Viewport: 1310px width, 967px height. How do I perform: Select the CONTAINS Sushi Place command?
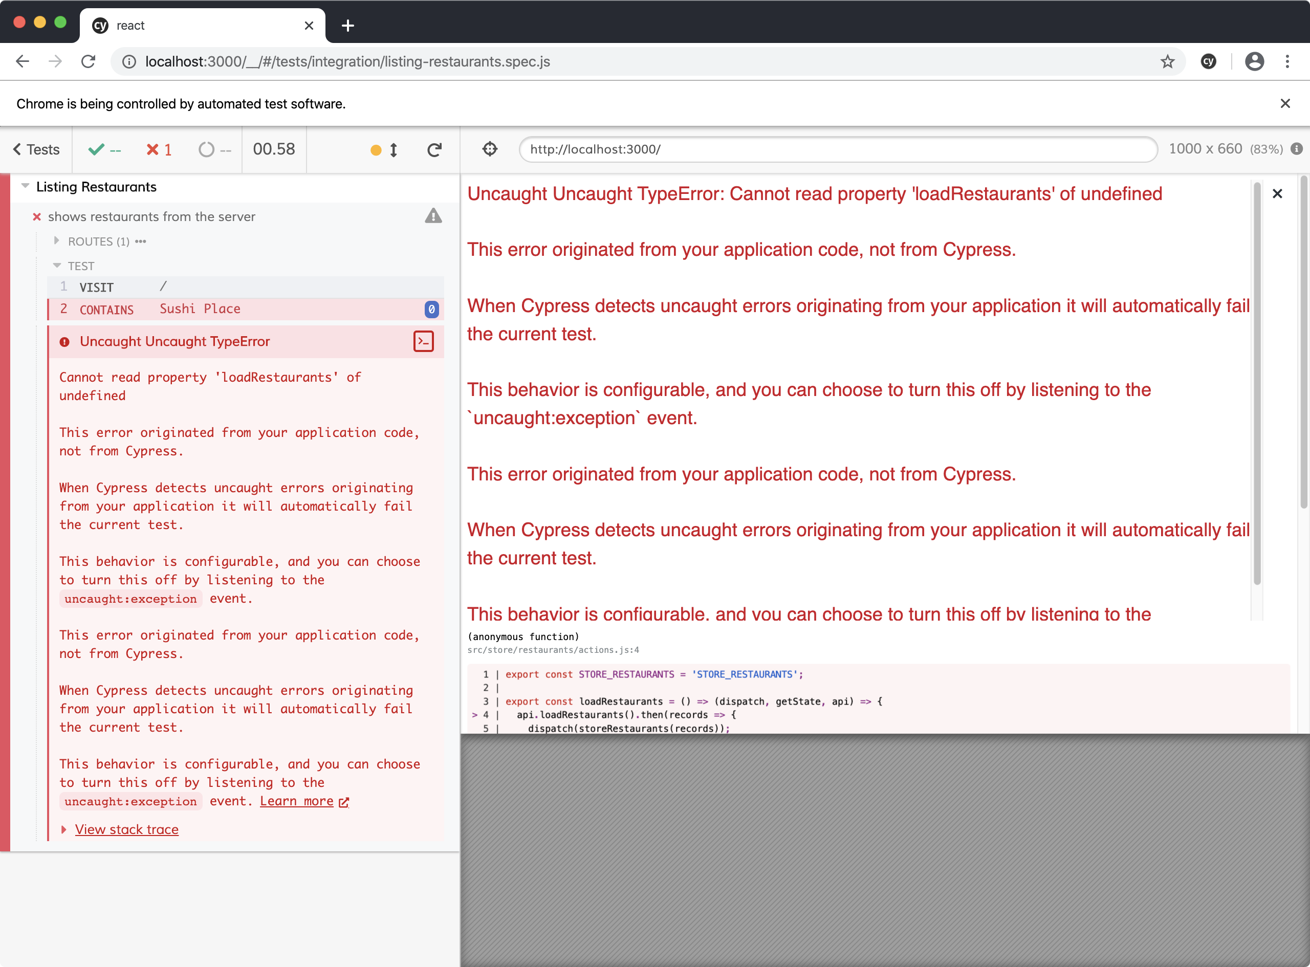pyautogui.click(x=245, y=309)
